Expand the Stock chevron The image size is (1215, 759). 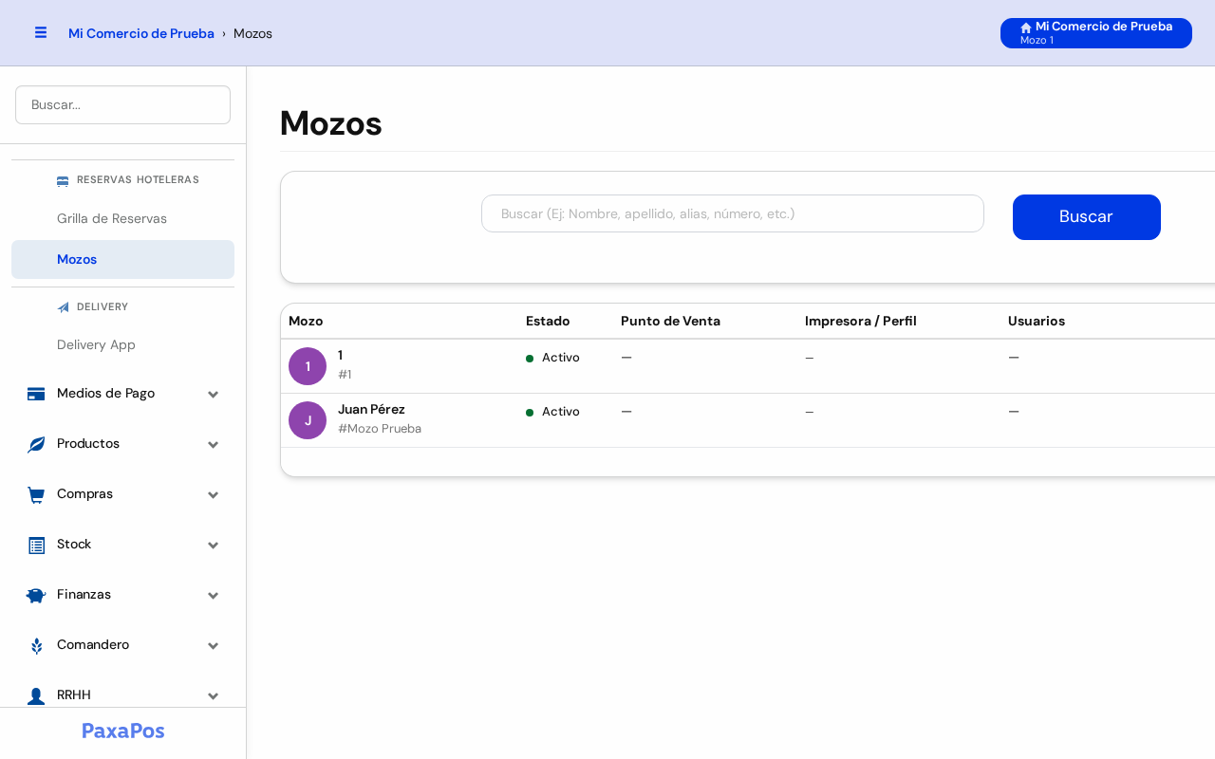coord(214,545)
